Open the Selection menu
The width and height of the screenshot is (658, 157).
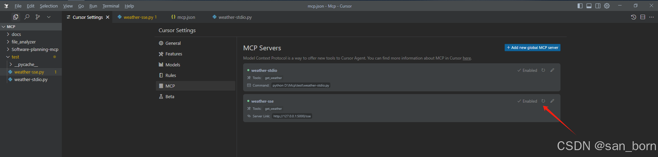pos(49,6)
